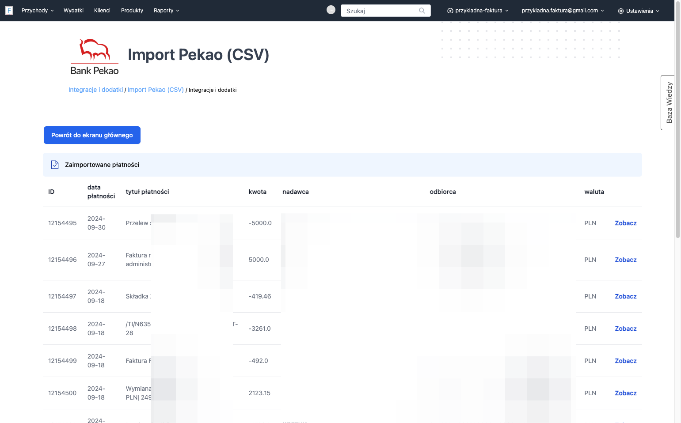This screenshot has height=423, width=681.
Task: Open the Ustawienia settings dropdown
Action: (639, 11)
